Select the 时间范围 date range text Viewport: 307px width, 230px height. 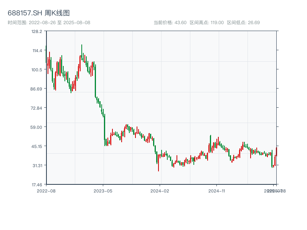[49, 23]
